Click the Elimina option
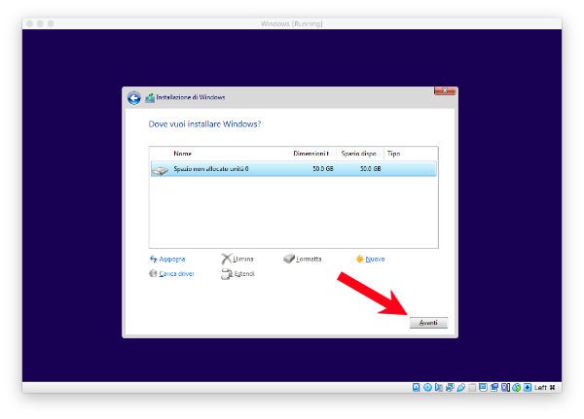The image size is (584, 419). [242, 259]
